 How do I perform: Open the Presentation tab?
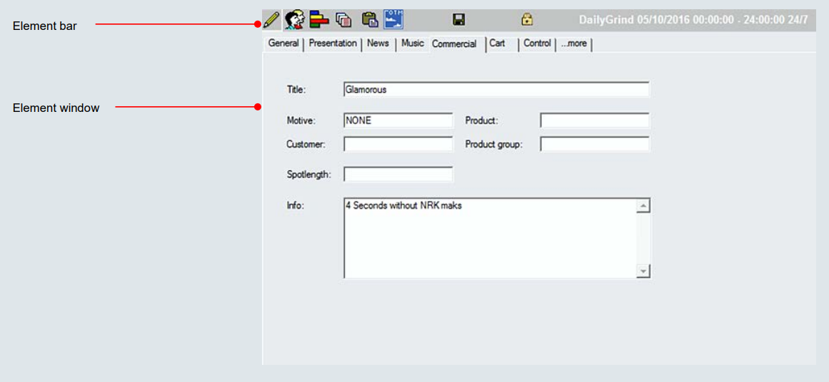333,43
